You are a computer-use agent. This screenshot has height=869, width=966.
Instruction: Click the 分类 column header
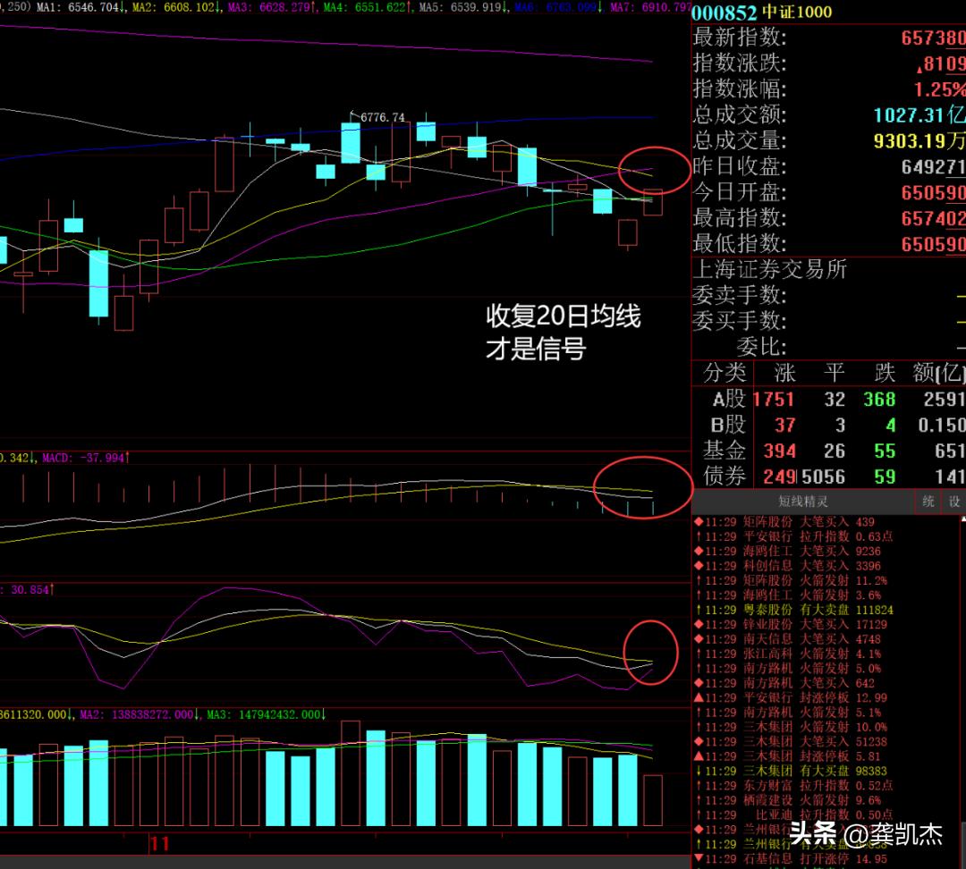click(724, 373)
